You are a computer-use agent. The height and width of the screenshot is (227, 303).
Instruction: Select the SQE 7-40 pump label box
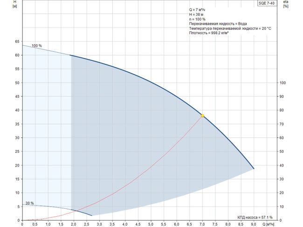tap(266, 3)
